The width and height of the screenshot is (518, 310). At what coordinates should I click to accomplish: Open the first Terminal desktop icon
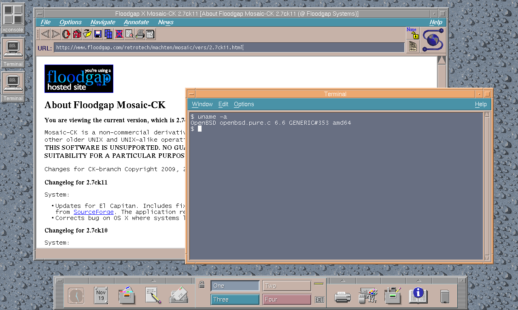coord(13,53)
